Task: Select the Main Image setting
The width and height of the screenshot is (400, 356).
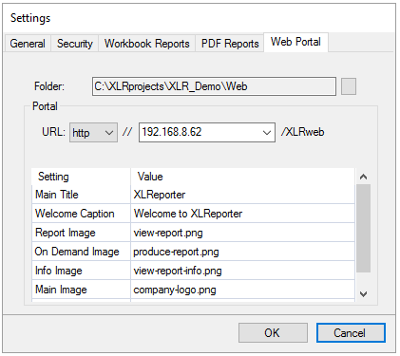Action: [81, 290]
